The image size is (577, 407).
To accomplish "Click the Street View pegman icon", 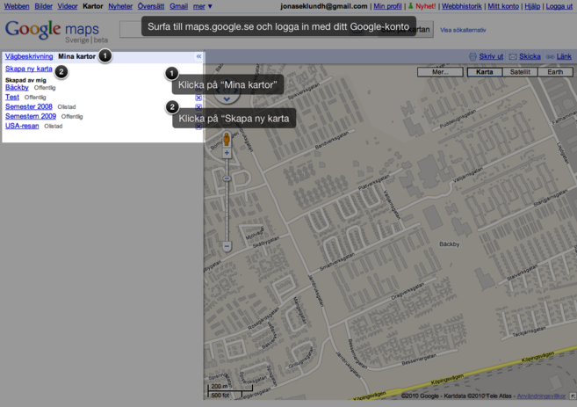I will pyautogui.click(x=226, y=139).
